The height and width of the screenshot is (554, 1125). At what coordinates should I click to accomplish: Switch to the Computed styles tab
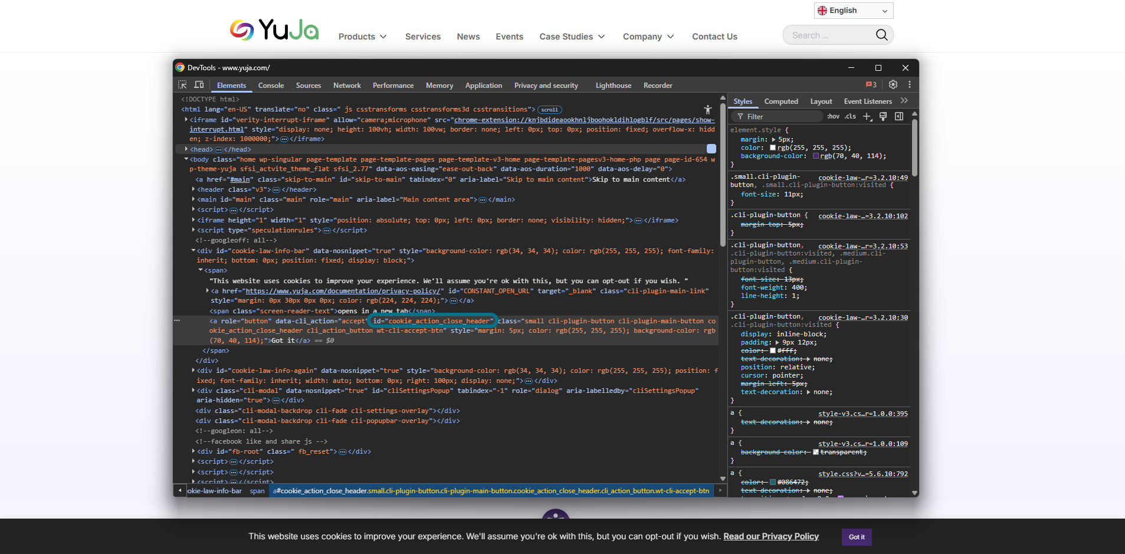[781, 101]
